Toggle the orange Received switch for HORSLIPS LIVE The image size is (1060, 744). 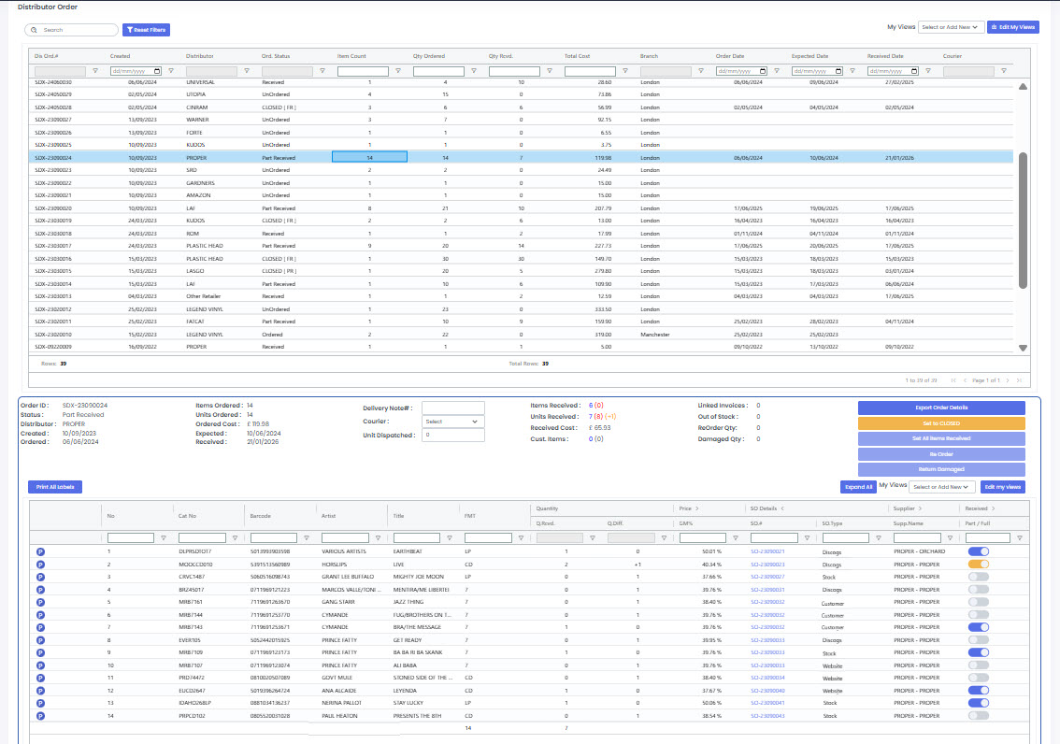pyautogui.click(x=979, y=565)
